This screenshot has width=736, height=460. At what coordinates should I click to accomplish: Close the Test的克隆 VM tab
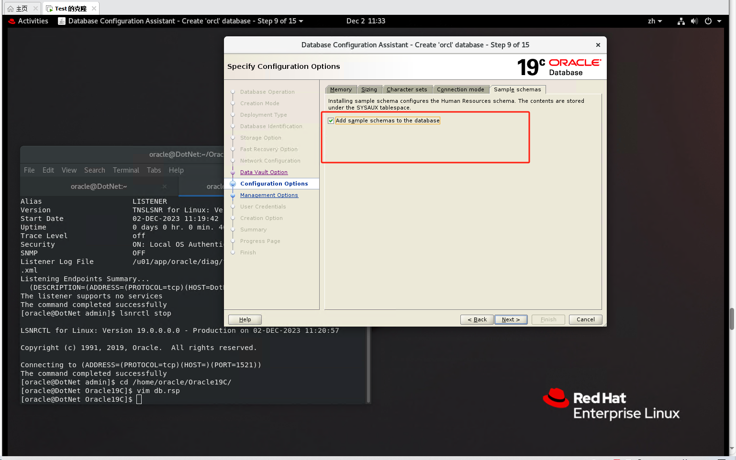(x=94, y=9)
